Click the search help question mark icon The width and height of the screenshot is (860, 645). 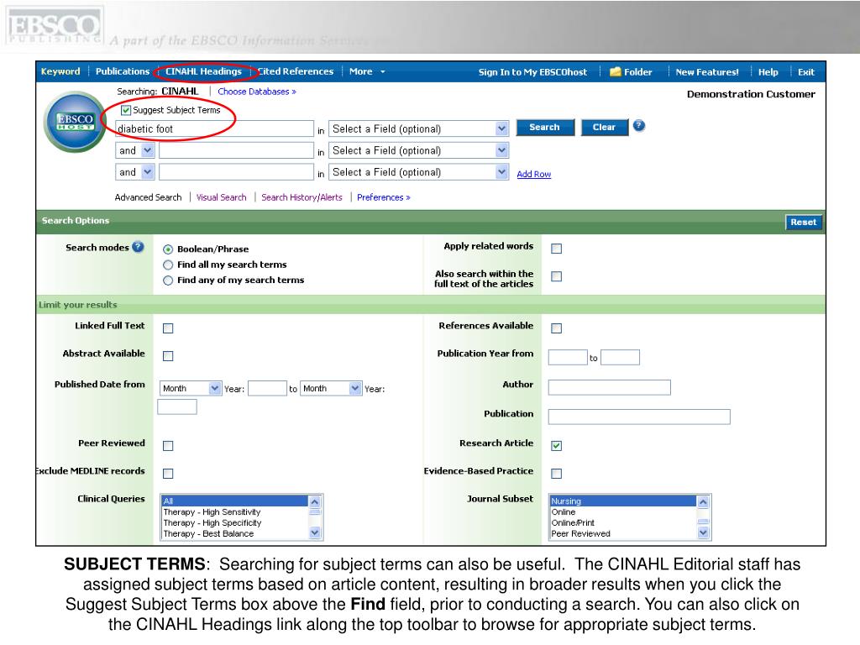[x=638, y=126]
